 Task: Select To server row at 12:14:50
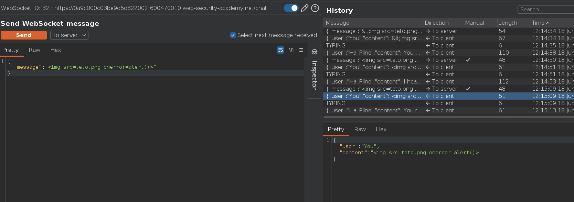(x=448, y=60)
